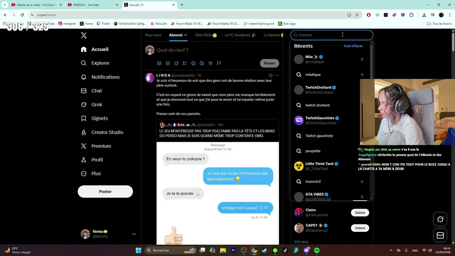Screen dimensions: 455x256
Task: Open Signets bookmarks
Action: coord(94,118)
